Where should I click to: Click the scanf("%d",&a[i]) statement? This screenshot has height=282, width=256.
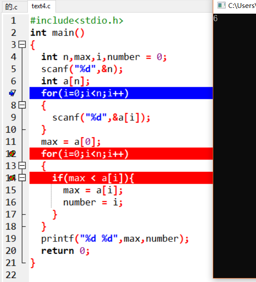tap(101, 118)
